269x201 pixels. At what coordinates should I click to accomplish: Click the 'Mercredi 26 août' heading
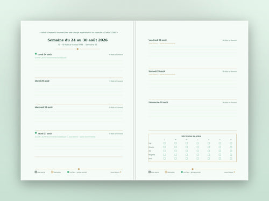(44, 107)
